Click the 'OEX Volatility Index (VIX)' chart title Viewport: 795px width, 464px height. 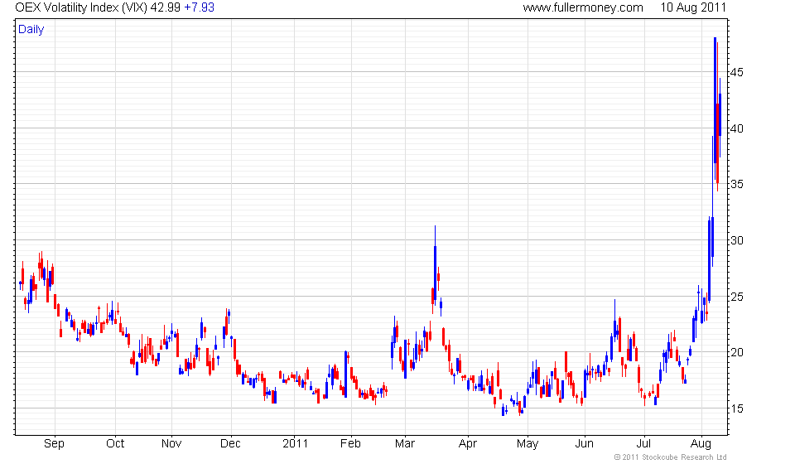[81, 7]
